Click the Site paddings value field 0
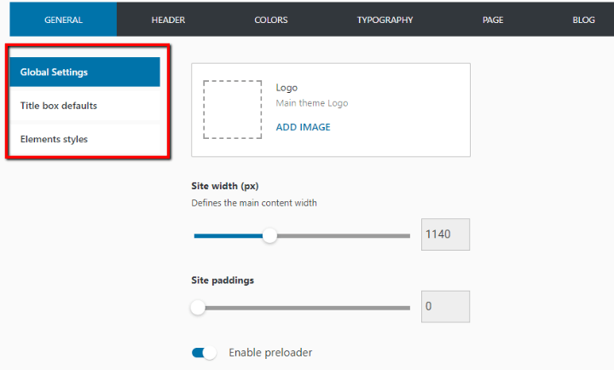This screenshot has height=370, width=614. point(446,307)
